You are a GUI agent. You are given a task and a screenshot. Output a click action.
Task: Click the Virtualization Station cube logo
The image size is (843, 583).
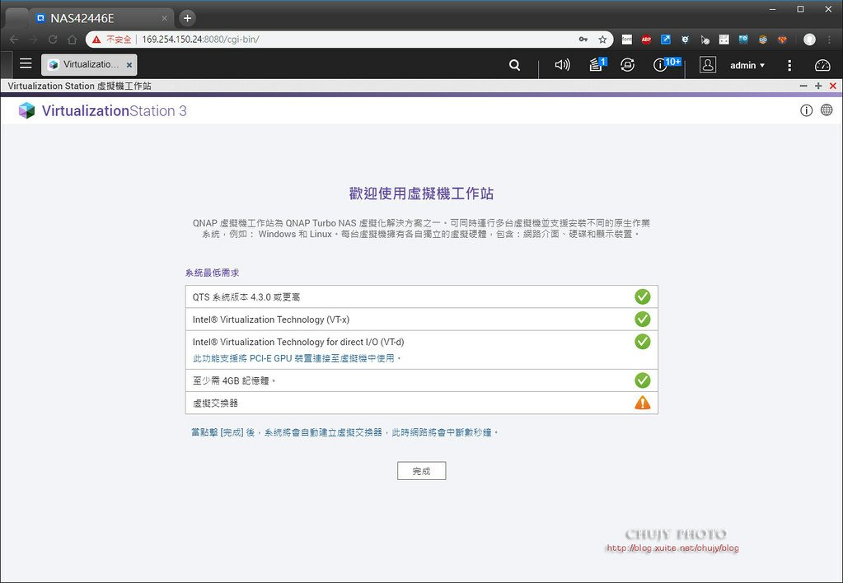(x=26, y=110)
